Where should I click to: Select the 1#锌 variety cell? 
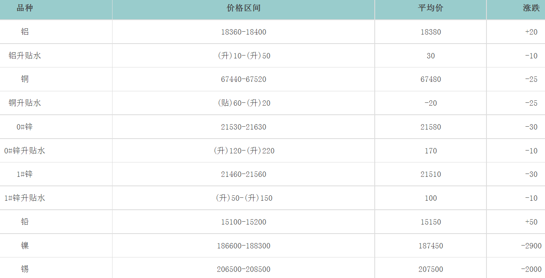point(25,174)
